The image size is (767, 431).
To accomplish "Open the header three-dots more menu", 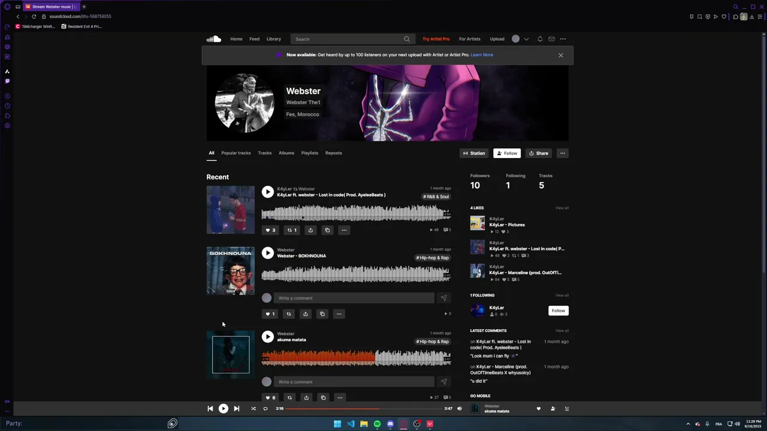I will (x=563, y=39).
